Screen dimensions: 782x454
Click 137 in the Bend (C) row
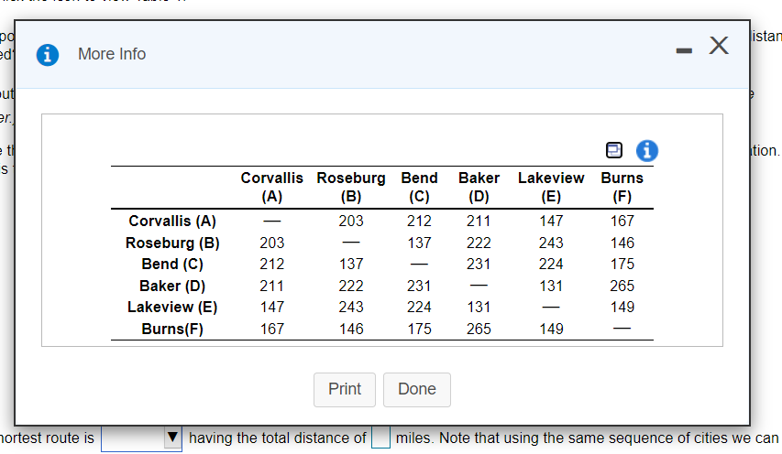(x=351, y=264)
